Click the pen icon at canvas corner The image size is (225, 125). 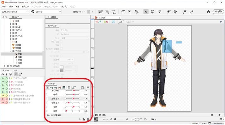point(221,22)
